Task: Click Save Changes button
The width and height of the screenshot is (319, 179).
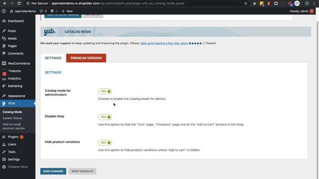Action: tap(53, 171)
